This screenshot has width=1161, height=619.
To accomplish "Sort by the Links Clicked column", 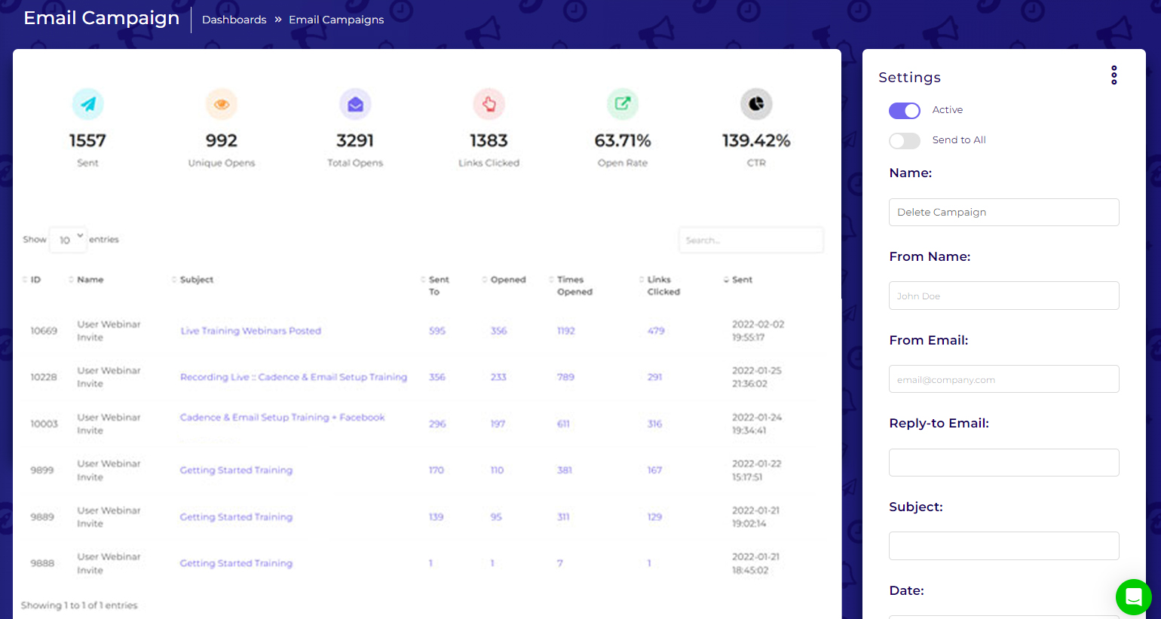I will click(x=660, y=286).
